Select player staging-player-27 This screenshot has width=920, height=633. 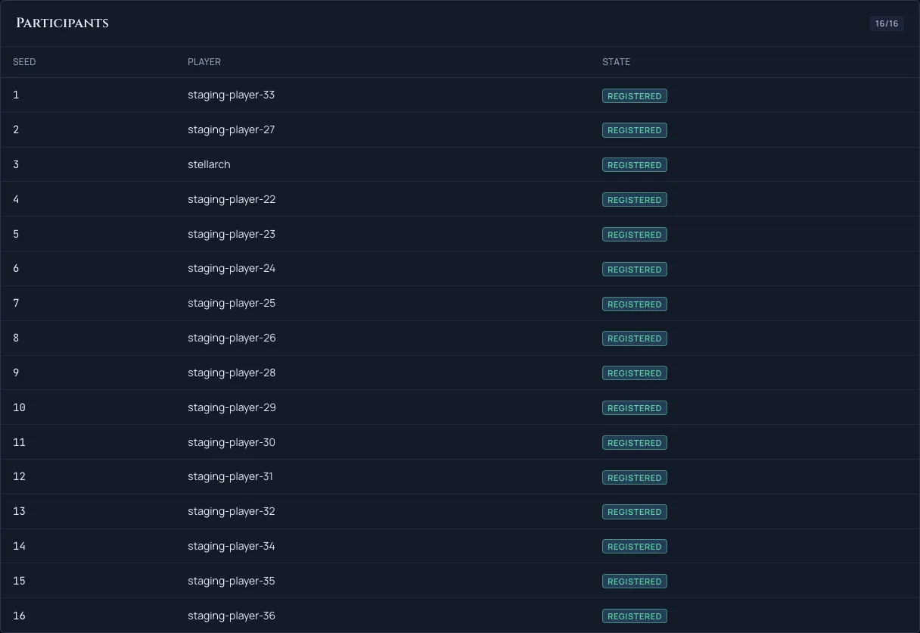pyautogui.click(x=232, y=130)
